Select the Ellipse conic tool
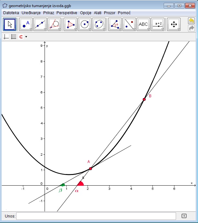This screenshot has width=198, height=223. tap(99, 24)
